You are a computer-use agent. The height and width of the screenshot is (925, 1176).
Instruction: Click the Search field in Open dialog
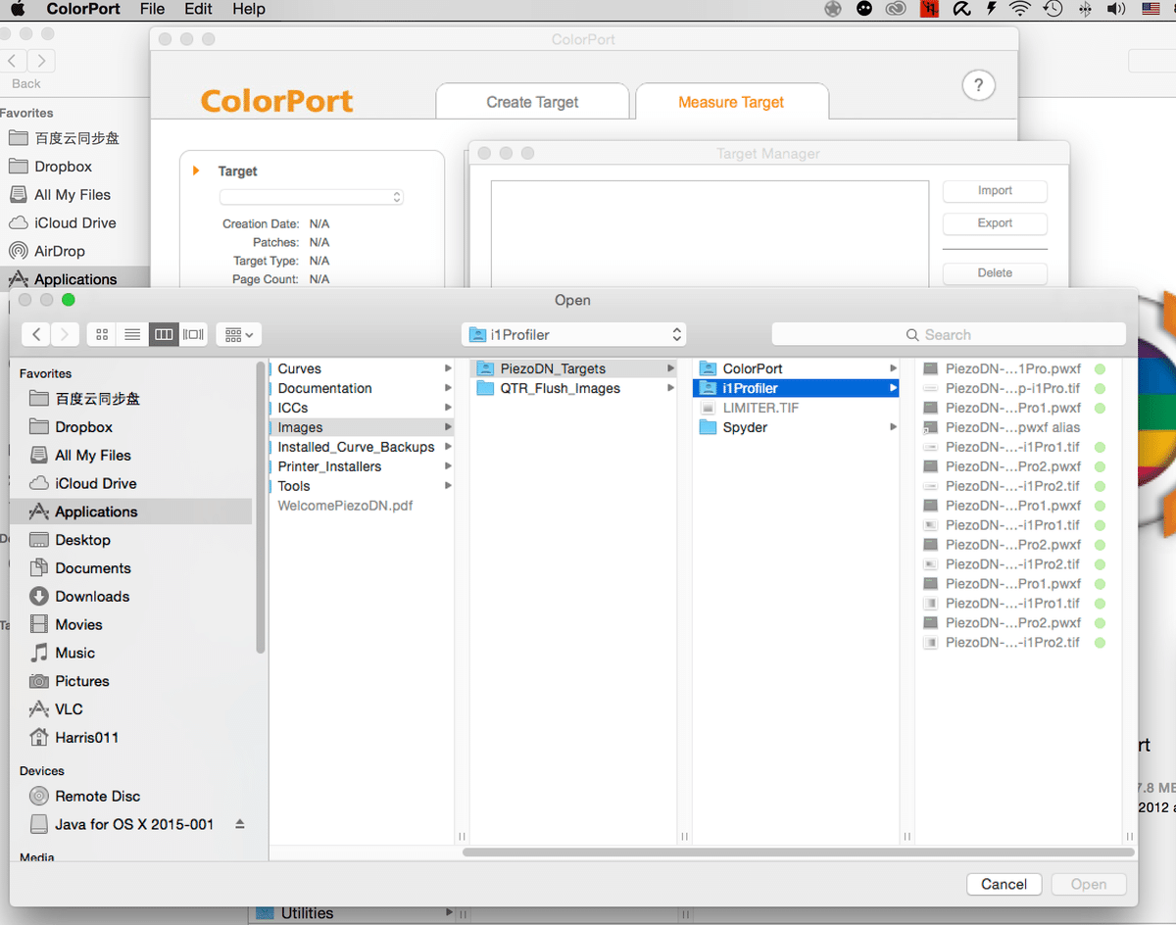coord(948,335)
